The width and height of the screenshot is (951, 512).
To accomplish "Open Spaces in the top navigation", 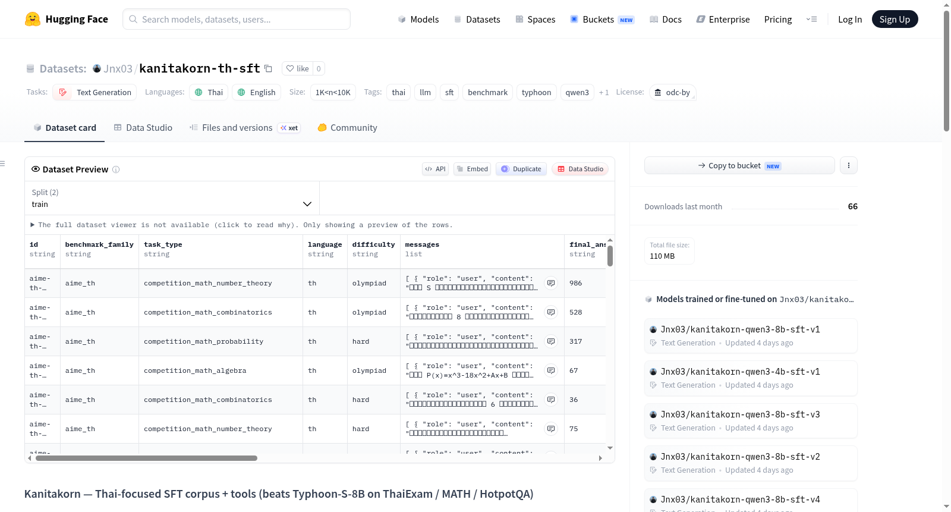I will (x=536, y=19).
